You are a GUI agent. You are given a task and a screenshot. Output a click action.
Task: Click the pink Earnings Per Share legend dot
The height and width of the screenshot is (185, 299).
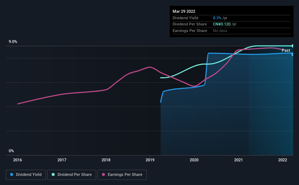103,174
